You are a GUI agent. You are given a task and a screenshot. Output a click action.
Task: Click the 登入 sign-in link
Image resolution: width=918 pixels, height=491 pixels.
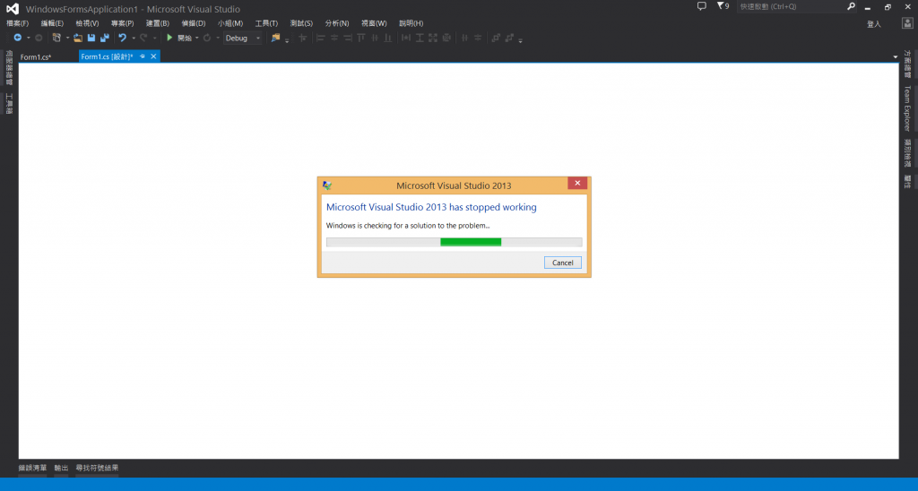pos(873,24)
